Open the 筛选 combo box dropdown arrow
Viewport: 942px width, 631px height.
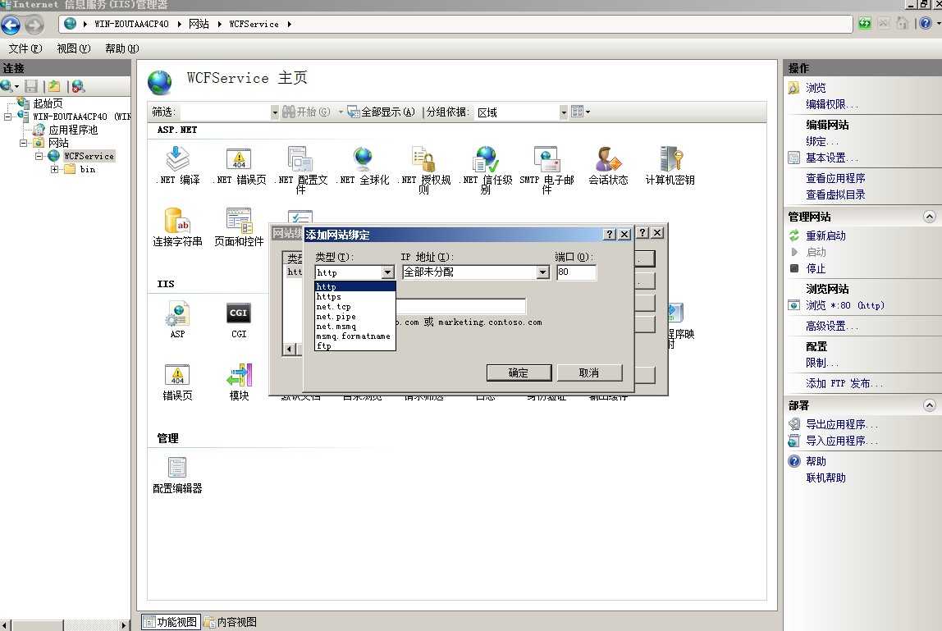pyautogui.click(x=275, y=112)
